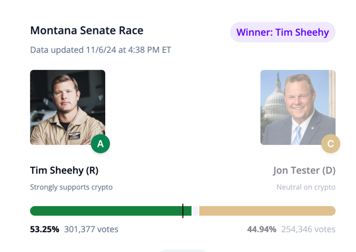Click the green A grade badge

point(100,144)
